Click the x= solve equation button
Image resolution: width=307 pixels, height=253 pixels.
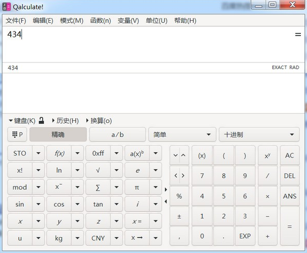(x=137, y=221)
